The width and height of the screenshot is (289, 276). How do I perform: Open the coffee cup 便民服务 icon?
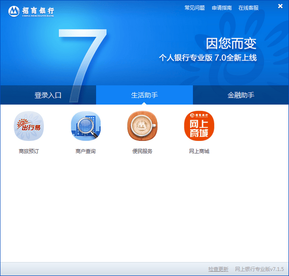click(142, 126)
